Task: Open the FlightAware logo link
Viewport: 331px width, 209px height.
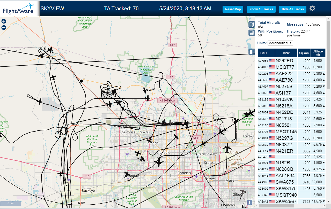Action: (20, 8)
